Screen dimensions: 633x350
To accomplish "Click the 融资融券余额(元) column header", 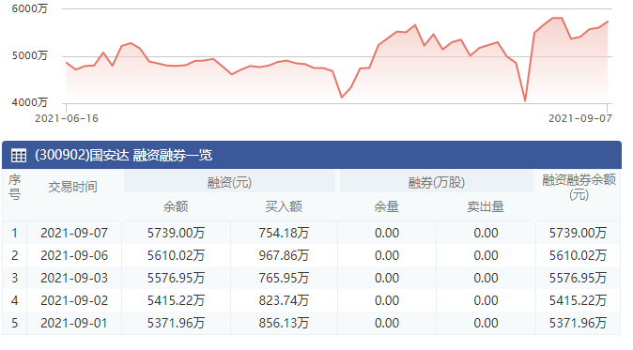I will (579, 187).
